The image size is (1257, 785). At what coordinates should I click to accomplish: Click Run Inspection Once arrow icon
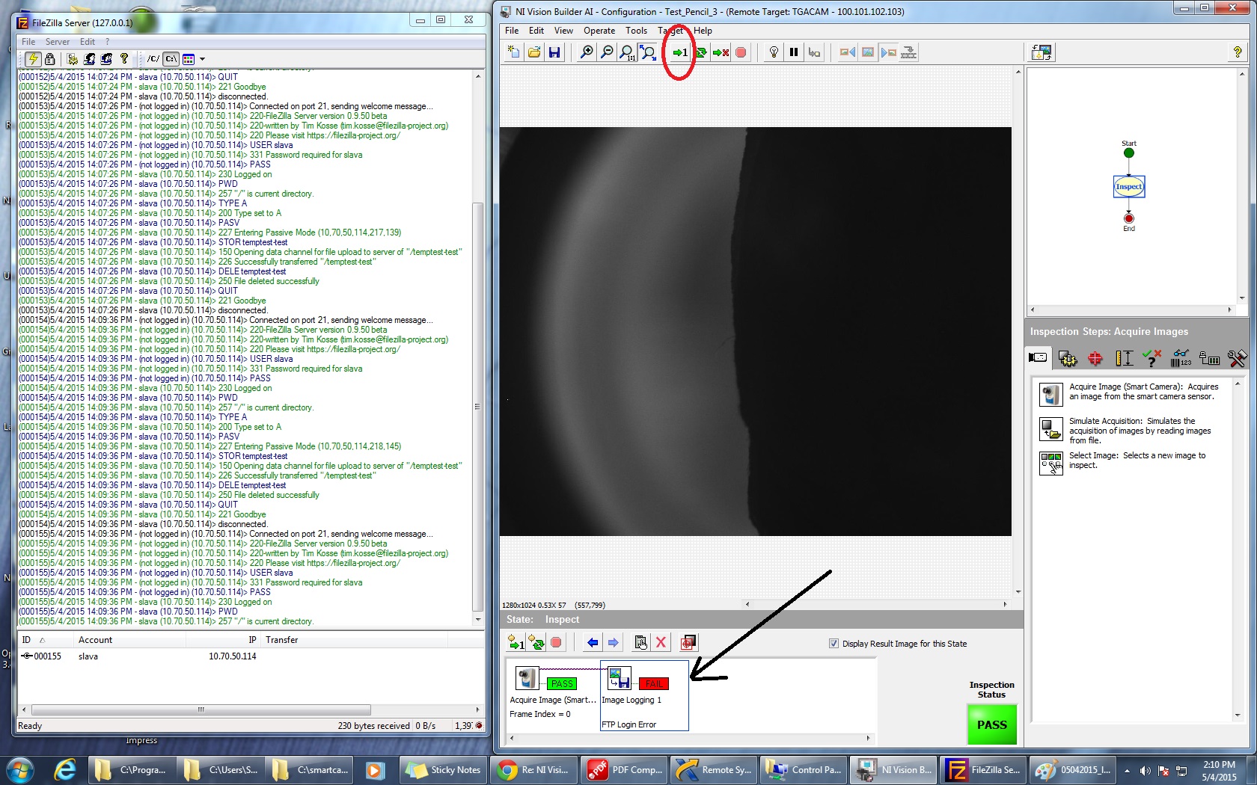pos(679,52)
